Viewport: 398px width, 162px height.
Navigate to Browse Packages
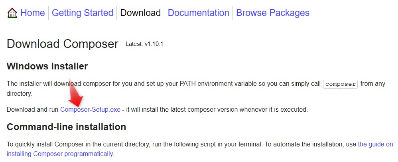[273, 13]
